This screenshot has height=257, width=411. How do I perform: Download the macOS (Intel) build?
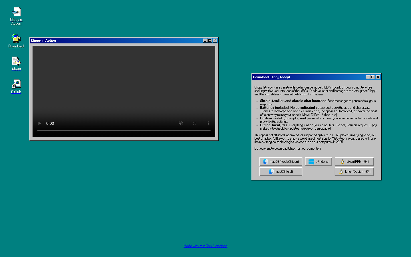(x=281, y=172)
